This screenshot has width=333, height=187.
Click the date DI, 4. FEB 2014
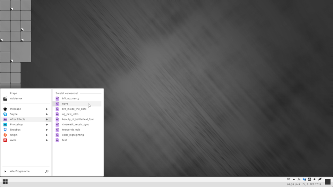(x=312, y=185)
